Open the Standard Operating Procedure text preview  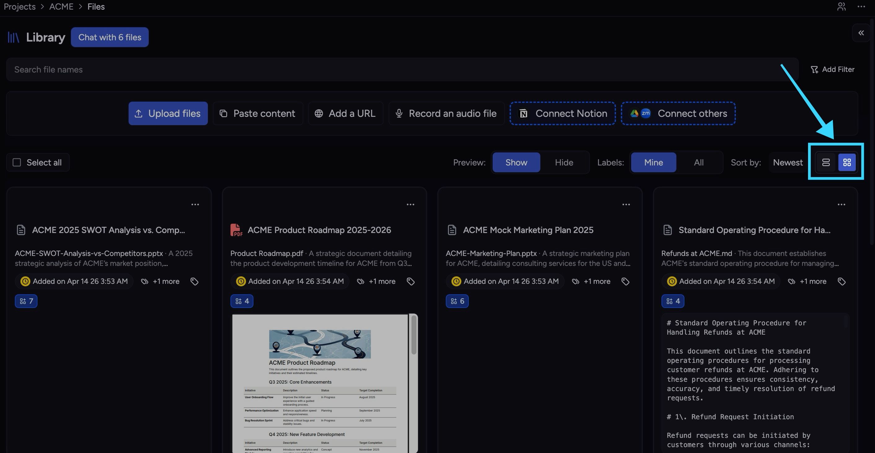tap(755, 383)
